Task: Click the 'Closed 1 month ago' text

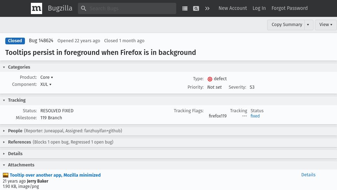Action: [124, 41]
